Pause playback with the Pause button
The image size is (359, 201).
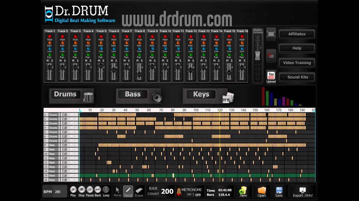click(x=90, y=190)
